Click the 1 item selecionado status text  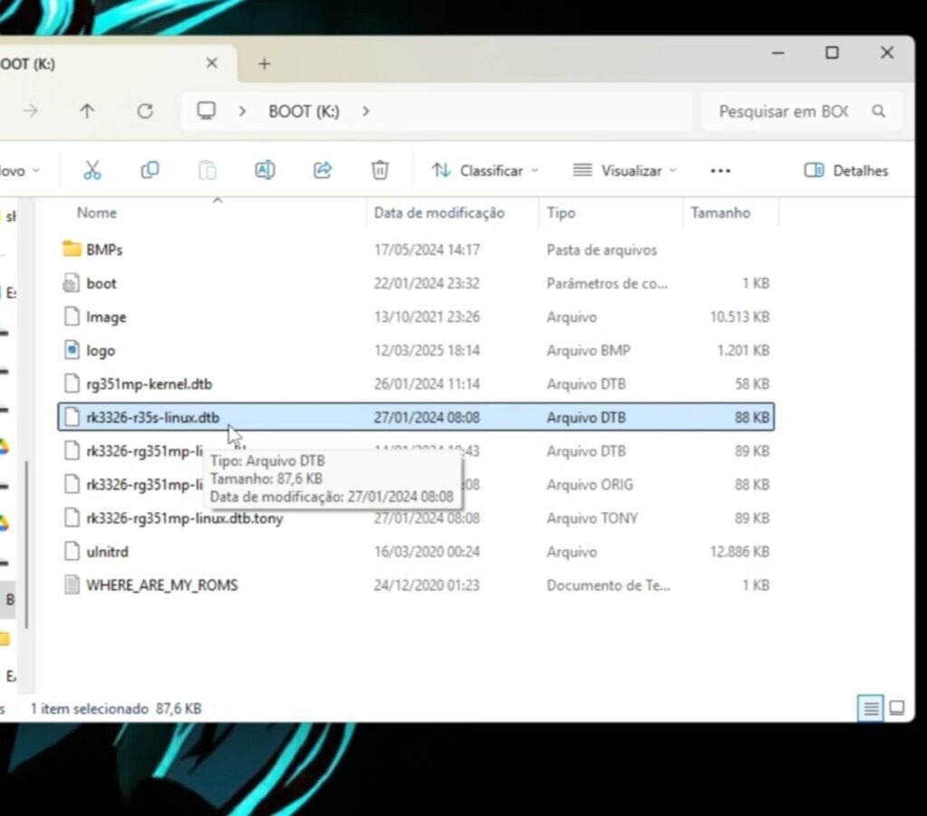[90, 708]
